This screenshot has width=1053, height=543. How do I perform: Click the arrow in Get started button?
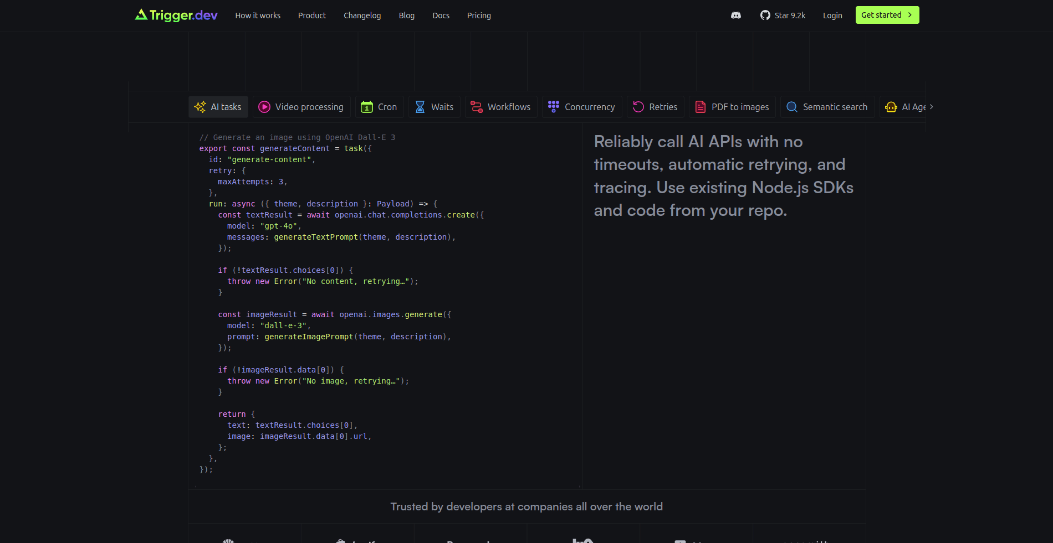pos(909,15)
